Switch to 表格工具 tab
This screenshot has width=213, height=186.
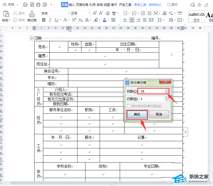point(140,5)
